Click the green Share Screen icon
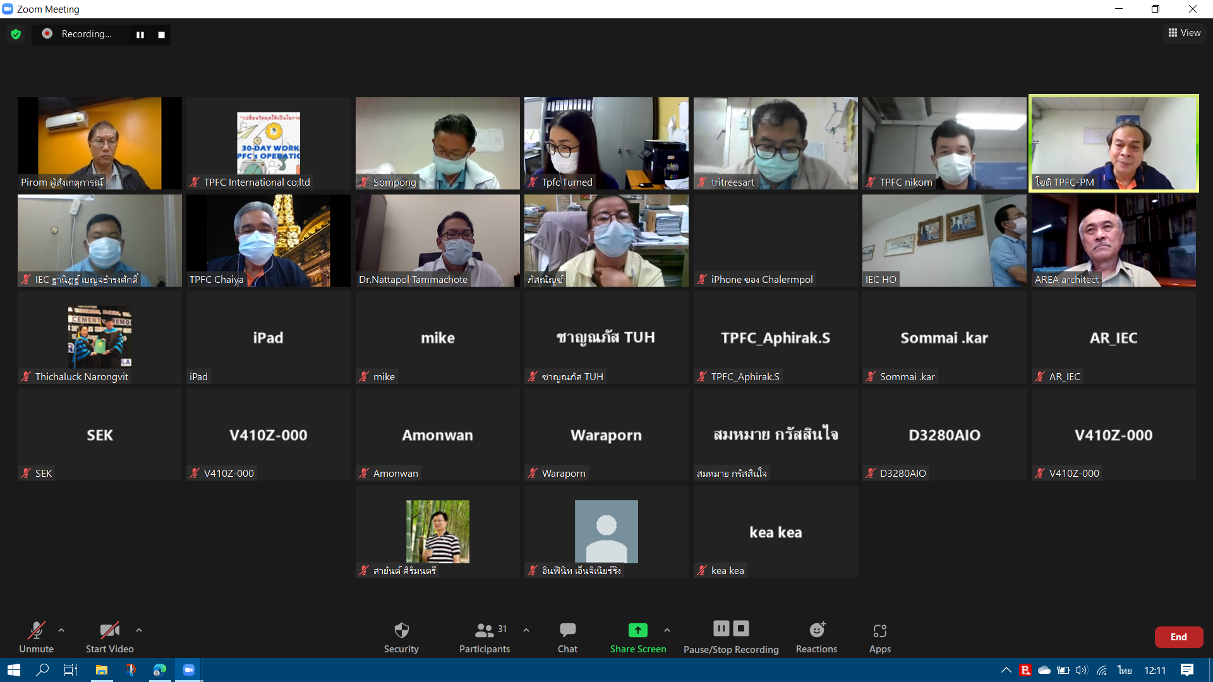This screenshot has height=682, width=1213. [637, 630]
